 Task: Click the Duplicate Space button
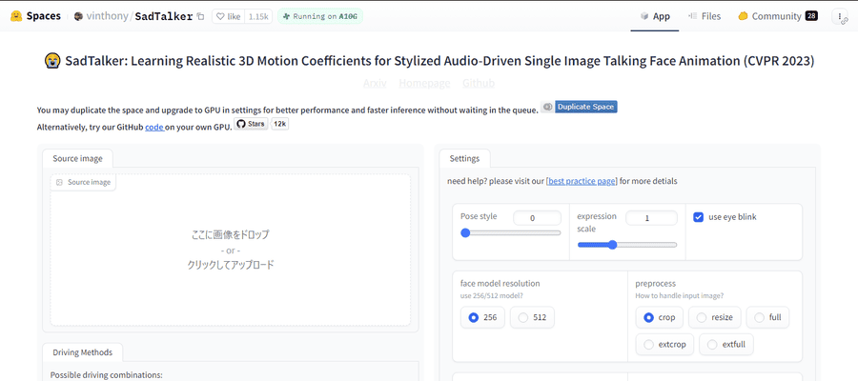(x=586, y=107)
